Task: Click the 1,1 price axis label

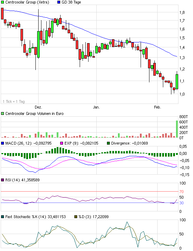Action: [182, 81]
